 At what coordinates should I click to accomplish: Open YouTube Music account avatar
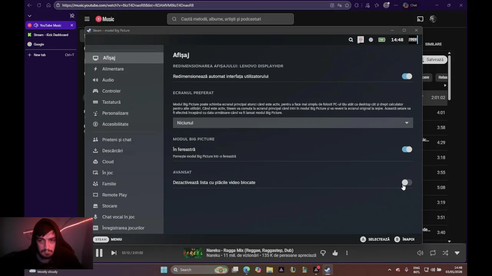point(433,19)
